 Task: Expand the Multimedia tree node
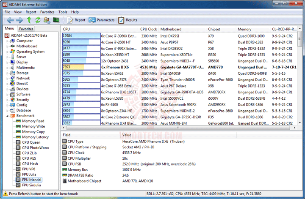[x=7, y=68]
